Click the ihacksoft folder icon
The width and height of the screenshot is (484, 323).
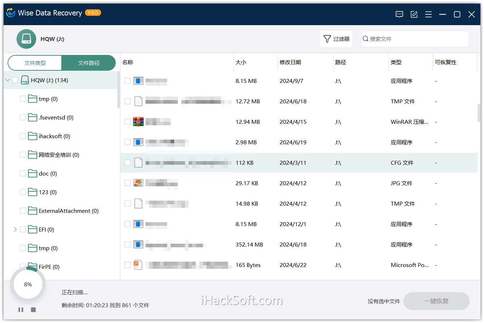coord(33,136)
